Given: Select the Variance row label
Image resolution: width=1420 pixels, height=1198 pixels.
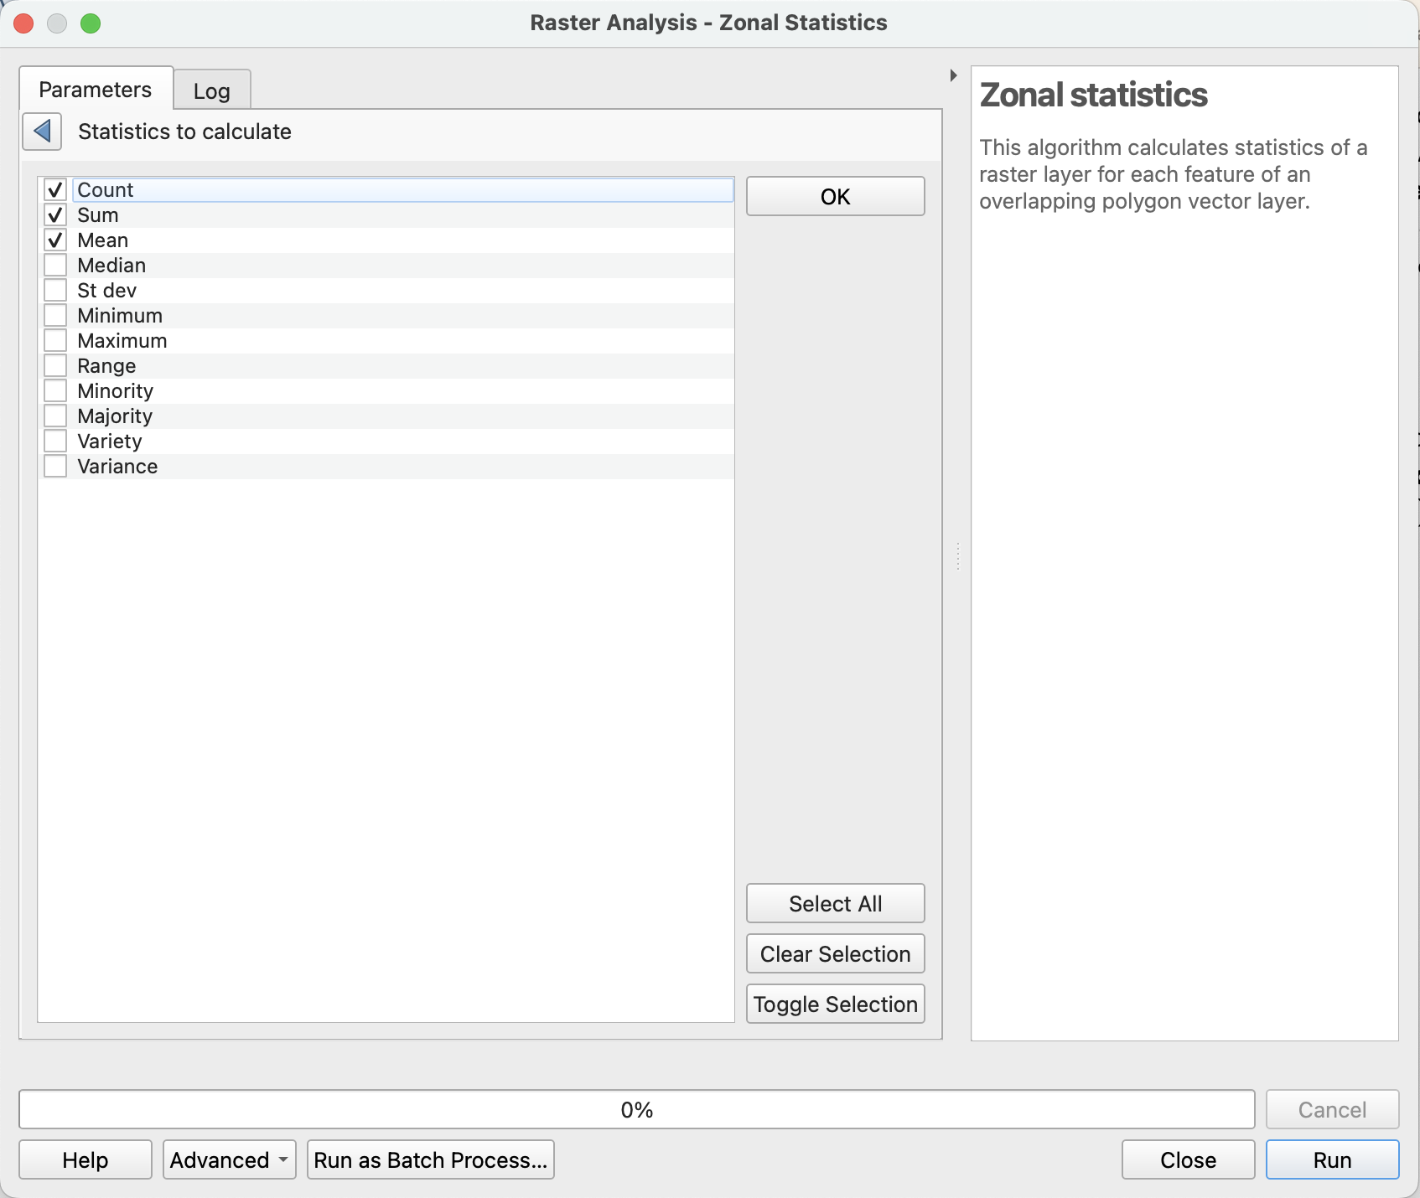Looking at the screenshot, I should [117, 467].
